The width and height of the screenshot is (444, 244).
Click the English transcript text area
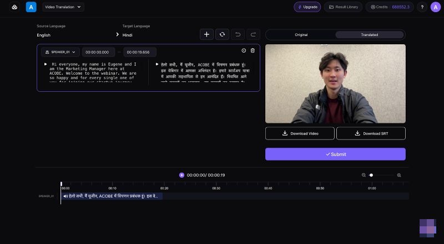[x=93, y=73]
